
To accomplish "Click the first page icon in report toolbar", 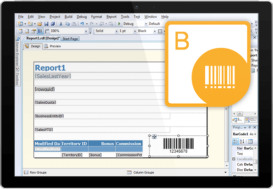I will (21, 31).
